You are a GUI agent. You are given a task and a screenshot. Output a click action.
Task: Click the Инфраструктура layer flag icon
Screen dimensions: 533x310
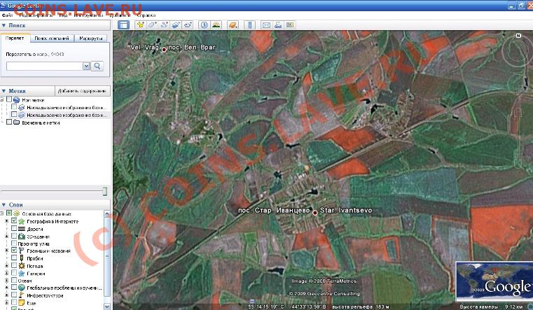coord(22,295)
